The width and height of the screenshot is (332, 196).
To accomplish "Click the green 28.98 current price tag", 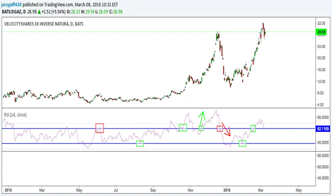I will pos(321,32).
